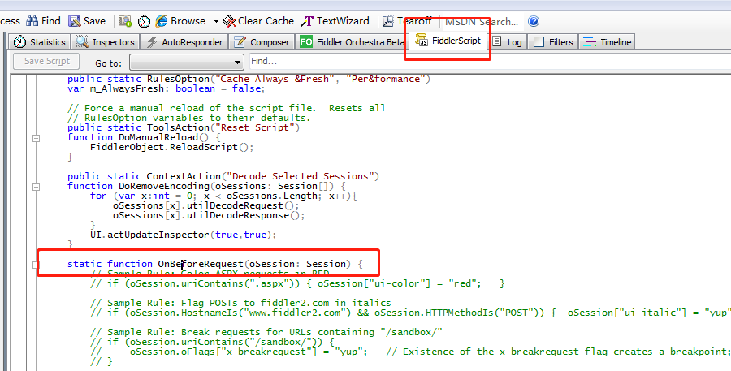Open the Filters tab
The height and width of the screenshot is (371, 731).
553,42
